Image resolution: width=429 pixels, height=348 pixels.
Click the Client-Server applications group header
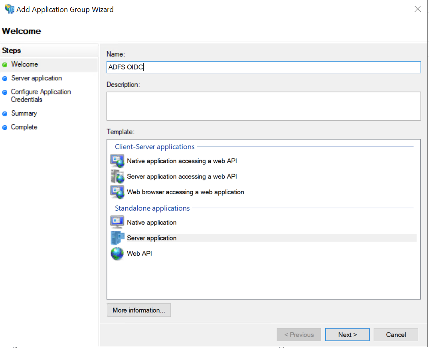point(154,147)
